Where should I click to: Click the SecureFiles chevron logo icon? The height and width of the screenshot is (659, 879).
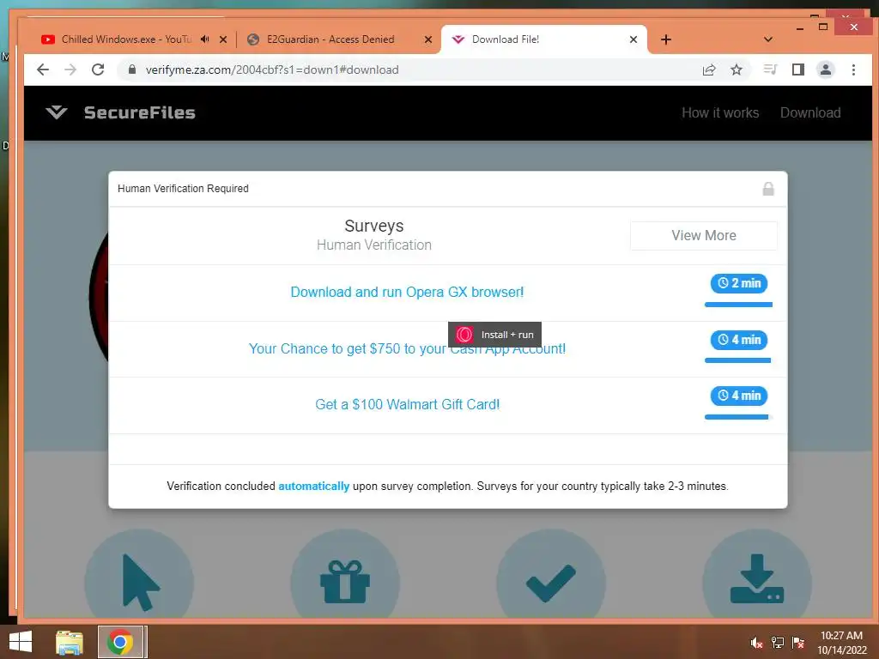[56, 112]
